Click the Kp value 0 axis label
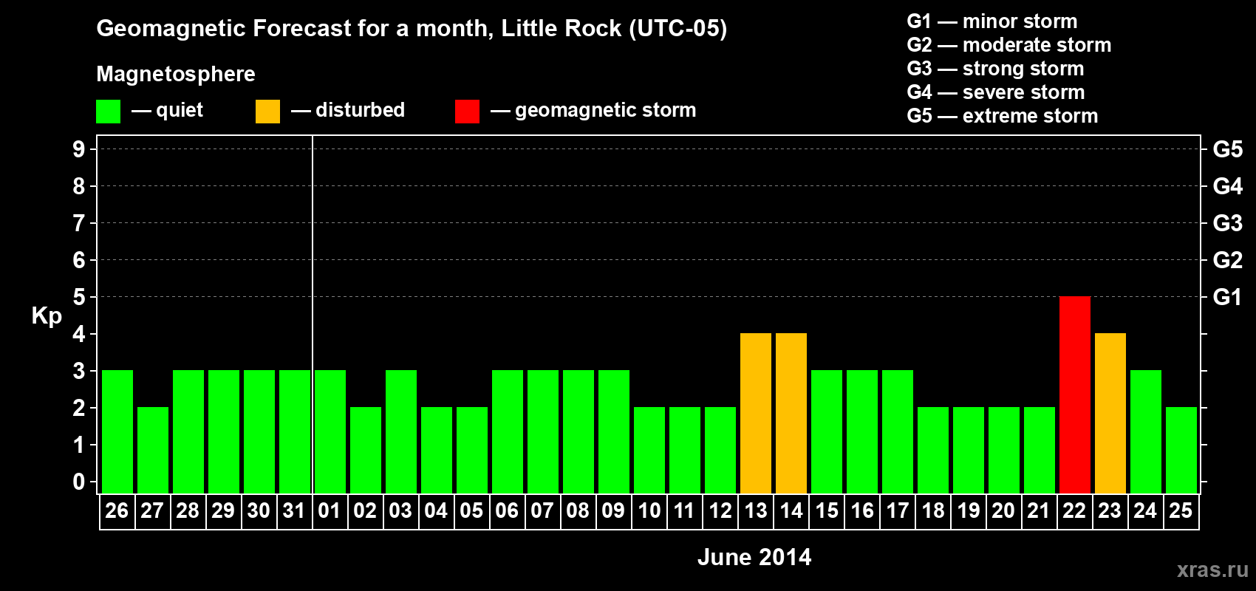Image resolution: width=1256 pixels, height=591 pixels. pos(79,482)
